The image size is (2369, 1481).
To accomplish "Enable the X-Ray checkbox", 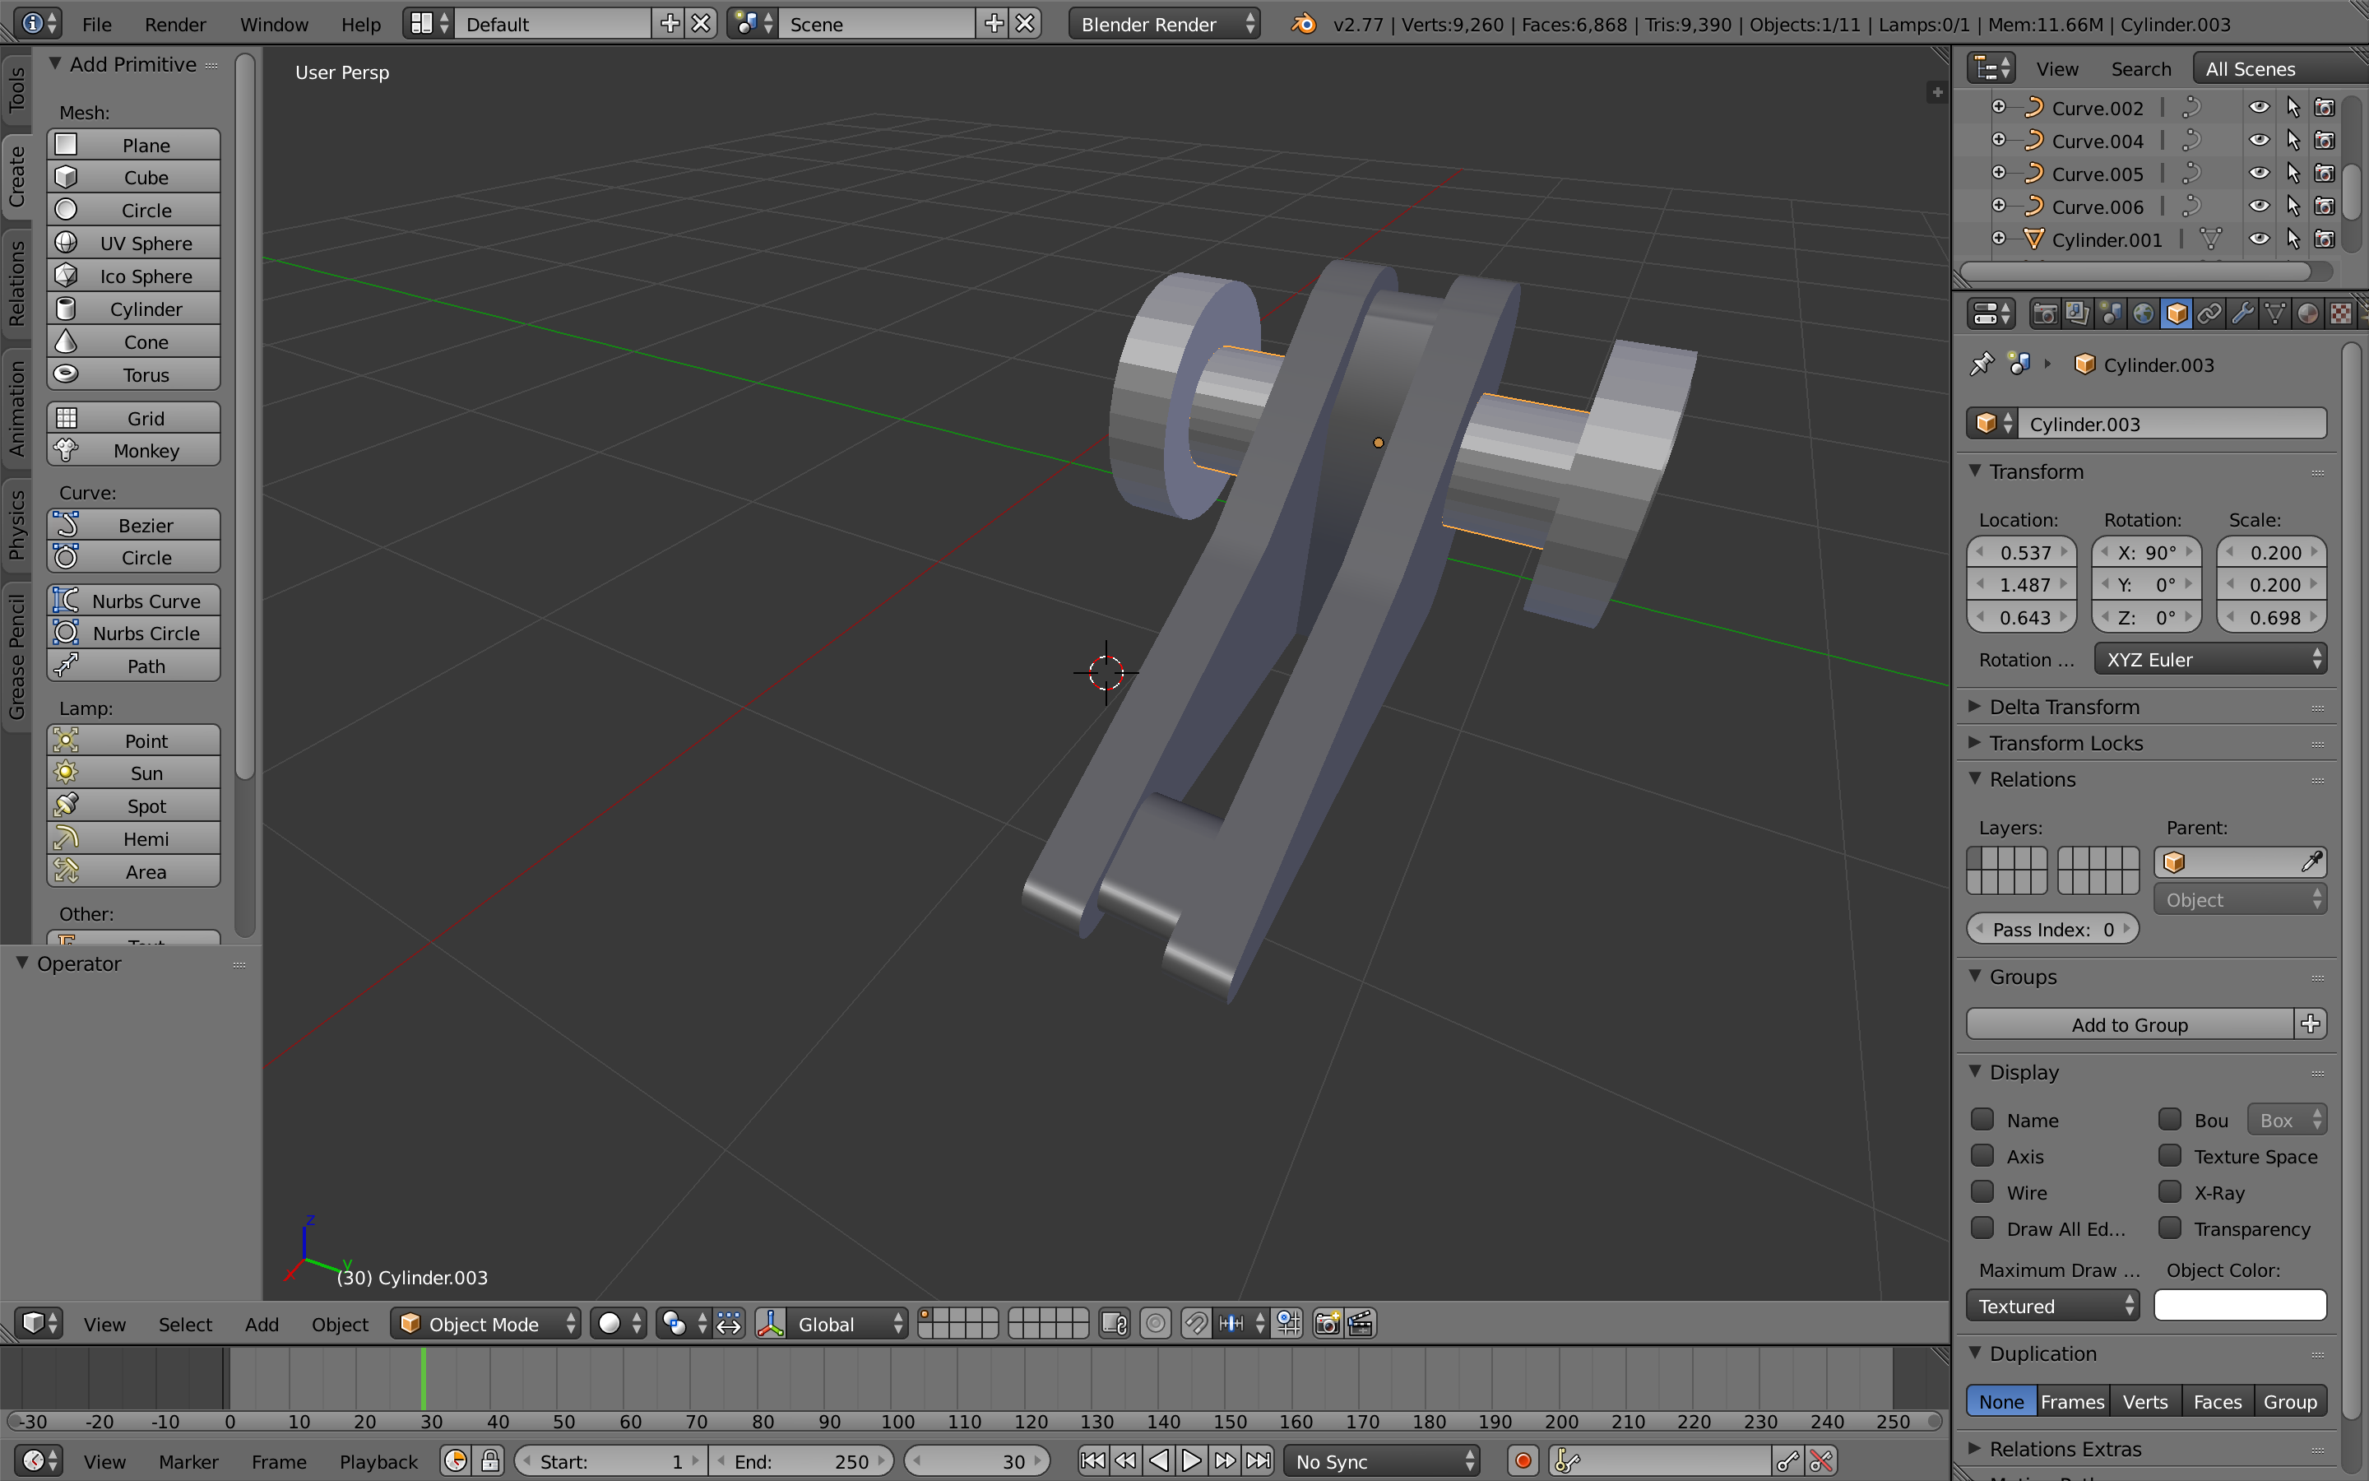I will [2170, 1192].
